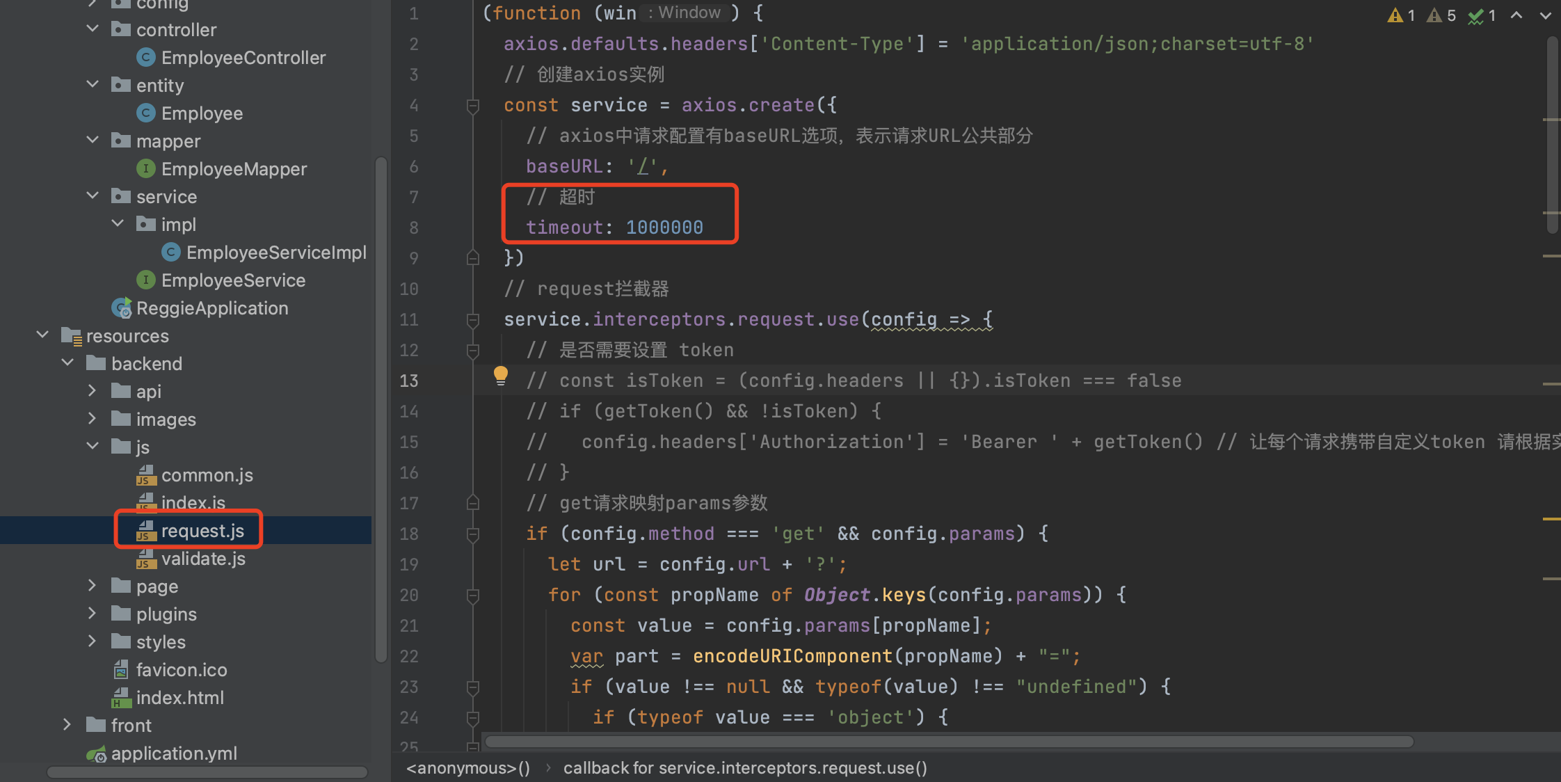Toggle fold marker at line 18

(473, 534)
